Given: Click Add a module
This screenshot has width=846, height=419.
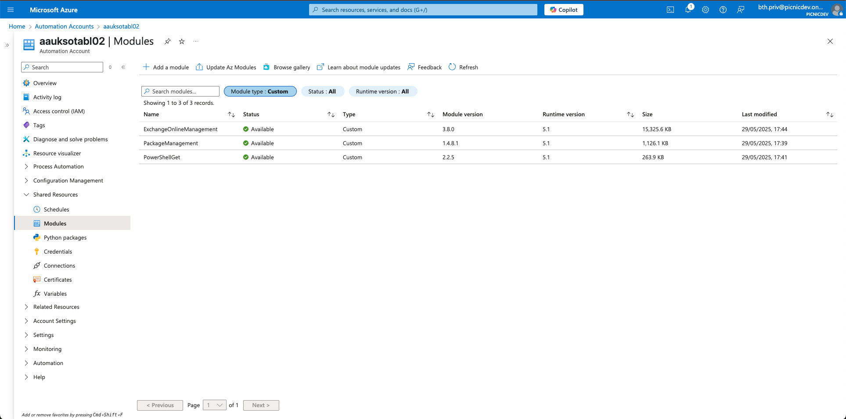Looking at the screenshot, I should coord(166,67).
